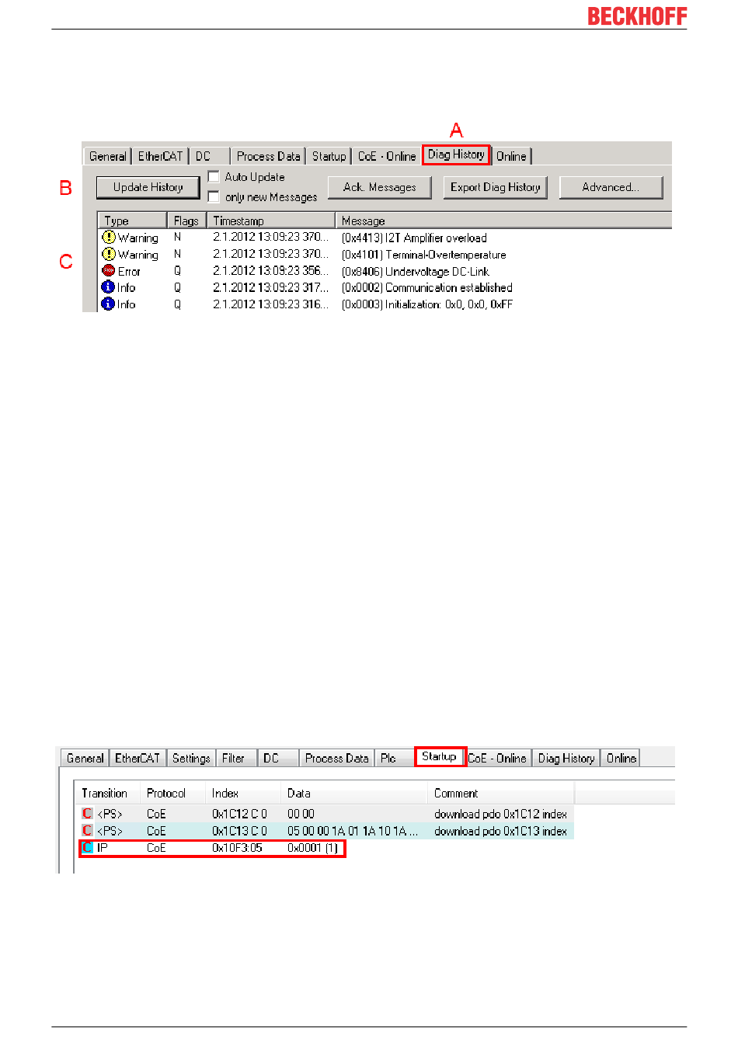Click index cell 0x1C13 C 0
This screenshot has height=1063, width=738.
[239, 831]
